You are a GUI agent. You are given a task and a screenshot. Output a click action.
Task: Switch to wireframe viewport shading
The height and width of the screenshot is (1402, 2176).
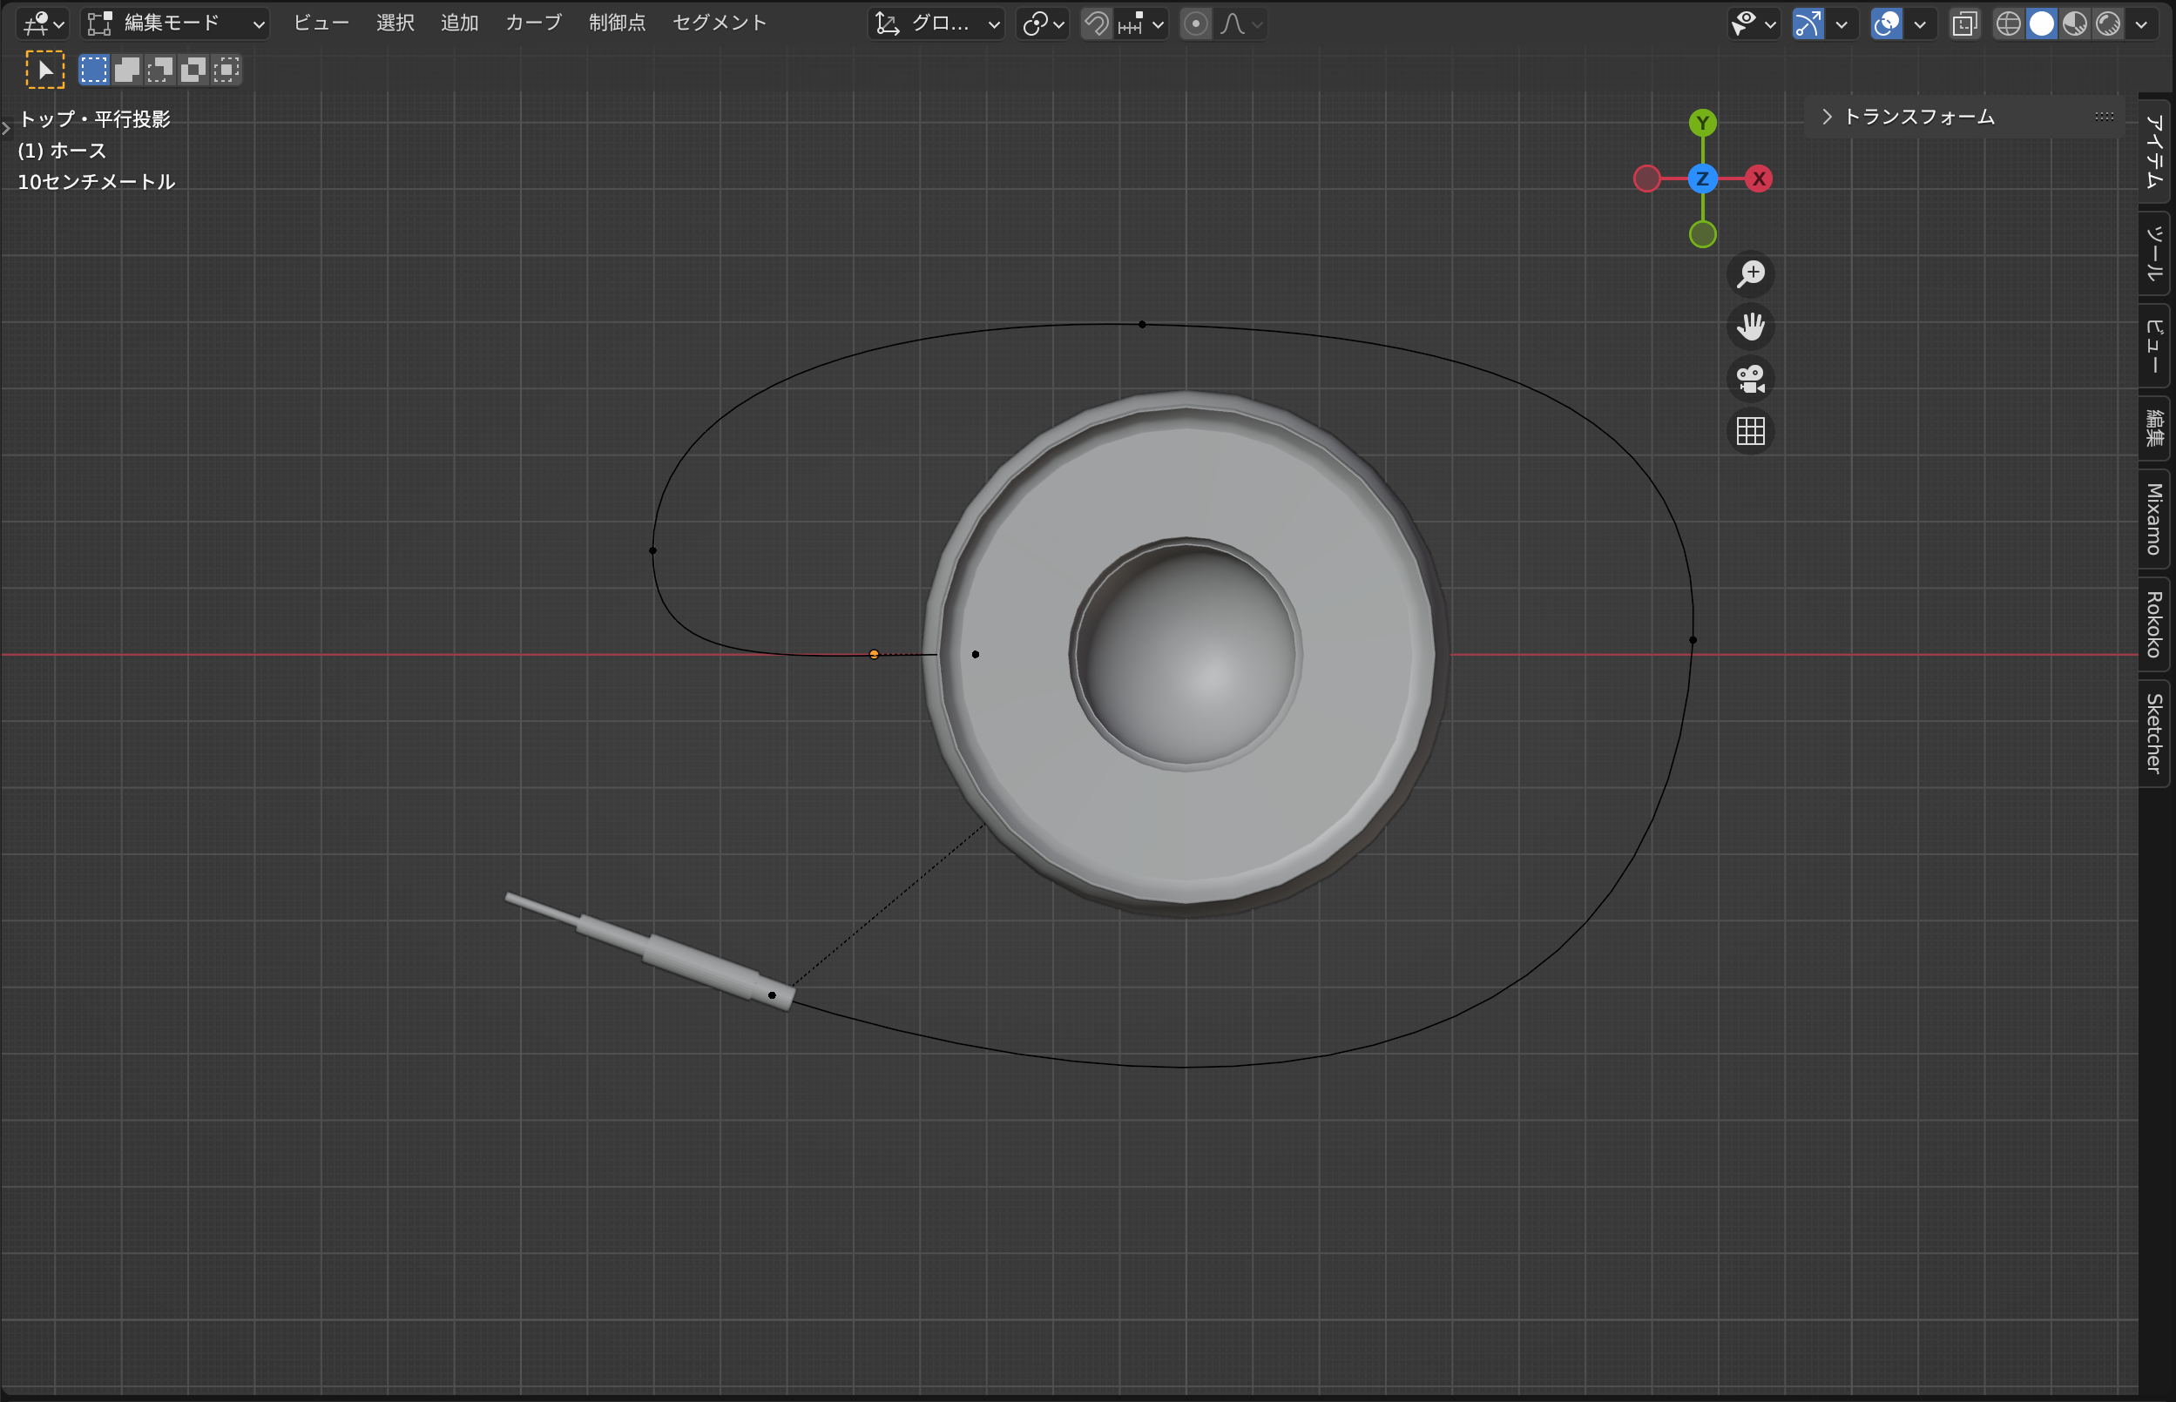2009,24
